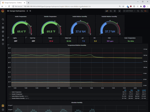Viewport: 150px width, 112px height.
Task: Toggle Inside Temperature legend series
Action: [x=16, y=92]
